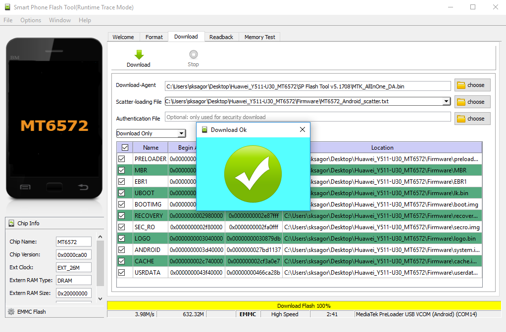Click the Name column header
The image size is (506, 332).
pos(151,148)
